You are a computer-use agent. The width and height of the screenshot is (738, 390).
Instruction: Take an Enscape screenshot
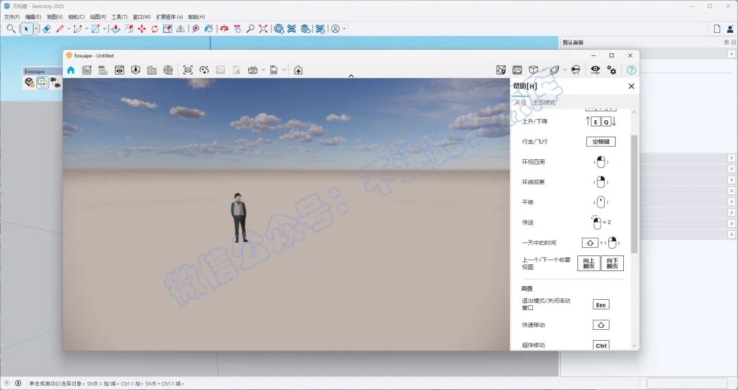click(188, 70)
